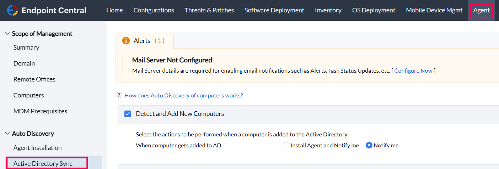The height and width of the screenshot is (169, 499).
Task: Select the Notify me radio option
Action: click(x=369, y=145)
